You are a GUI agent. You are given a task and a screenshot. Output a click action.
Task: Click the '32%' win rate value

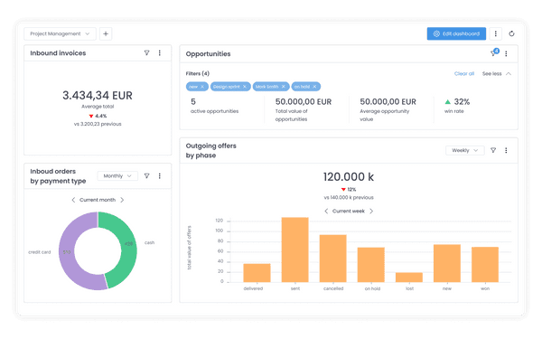[462, 102]
